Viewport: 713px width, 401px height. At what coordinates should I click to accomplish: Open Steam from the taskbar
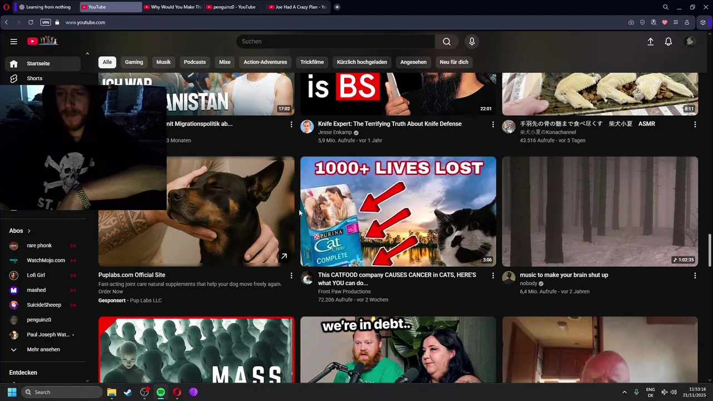[x=128, y=392]
